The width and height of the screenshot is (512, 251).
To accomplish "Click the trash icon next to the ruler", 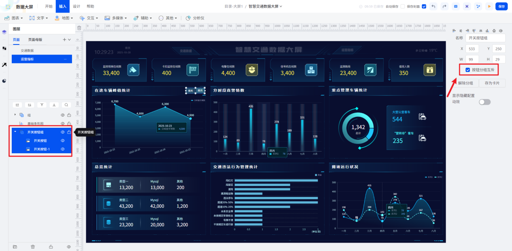I will click(79, 28).
